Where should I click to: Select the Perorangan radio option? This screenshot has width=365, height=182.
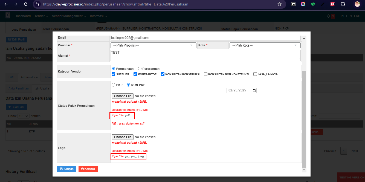140,69
